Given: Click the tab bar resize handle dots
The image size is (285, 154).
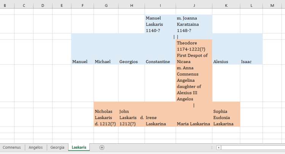Looking at the screenshot, I should pos(212,148).
